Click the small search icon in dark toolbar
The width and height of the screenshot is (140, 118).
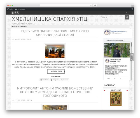point(126,13)
